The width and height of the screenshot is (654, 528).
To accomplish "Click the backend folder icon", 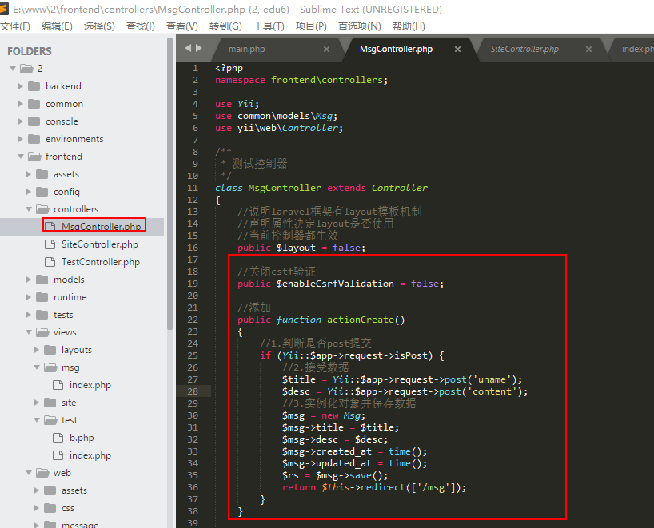I will (34, 86).
